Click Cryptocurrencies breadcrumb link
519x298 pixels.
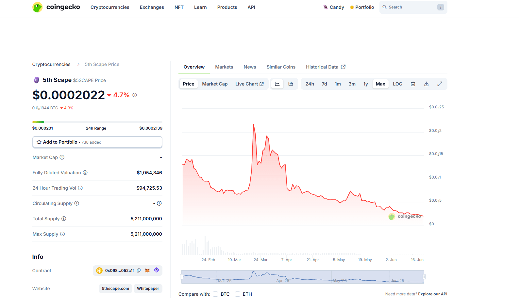pos(51,64)
